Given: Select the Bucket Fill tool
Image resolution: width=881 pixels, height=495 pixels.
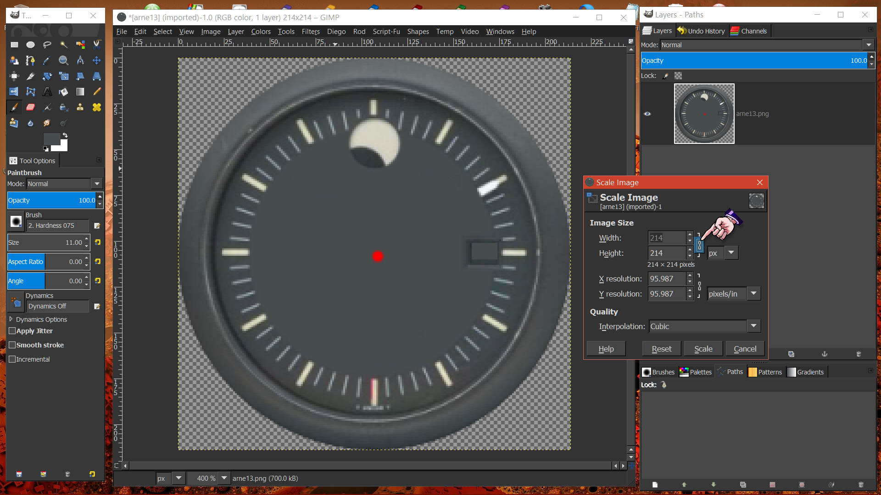Looking at the screenshot, I should click(64, 92).
